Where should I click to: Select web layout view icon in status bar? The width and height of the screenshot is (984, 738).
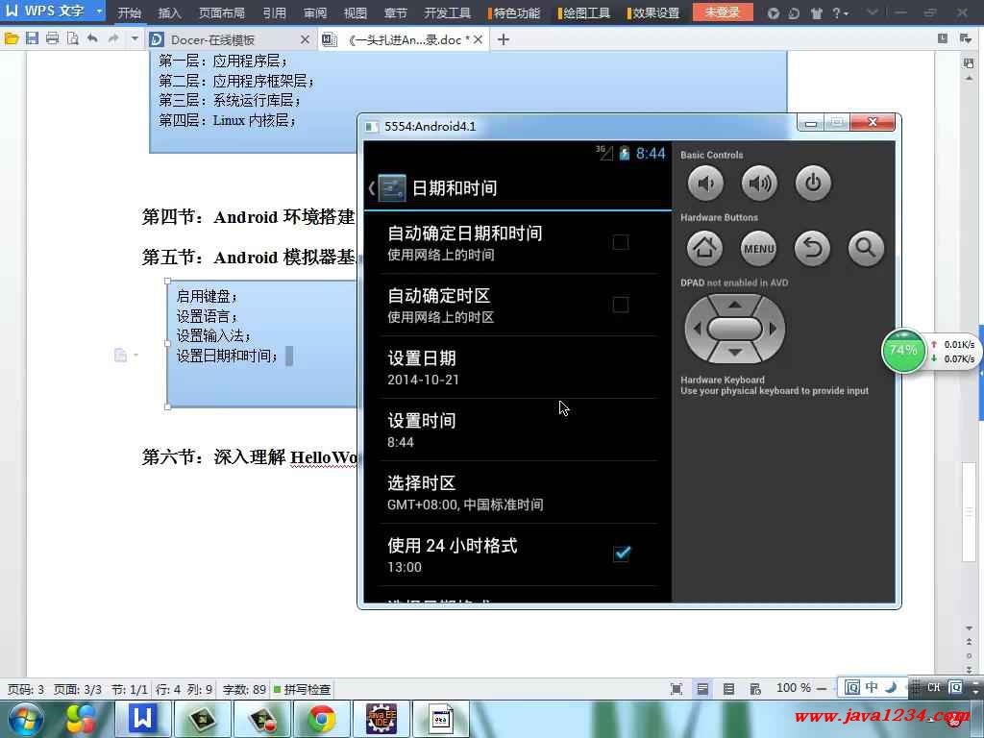(755, 689)
